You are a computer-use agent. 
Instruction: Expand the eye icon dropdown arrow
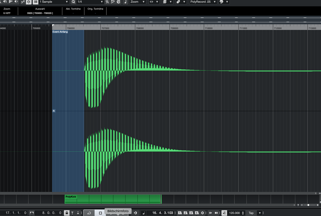157,2
